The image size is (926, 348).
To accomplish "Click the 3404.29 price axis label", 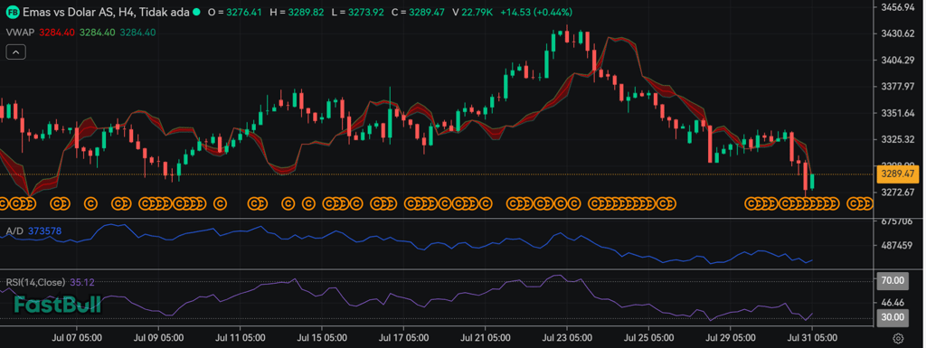I will [897, 61].
